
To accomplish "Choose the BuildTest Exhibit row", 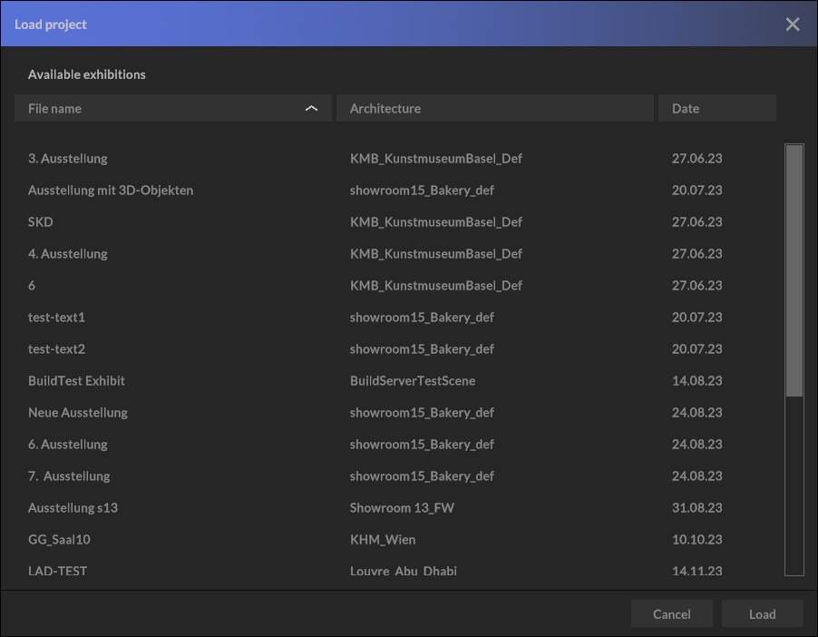I will coord(77,381).
